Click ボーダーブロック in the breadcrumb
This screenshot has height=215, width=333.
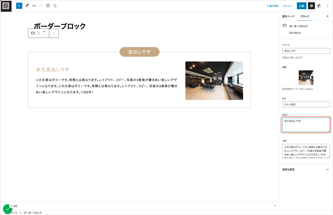[33, 213]
